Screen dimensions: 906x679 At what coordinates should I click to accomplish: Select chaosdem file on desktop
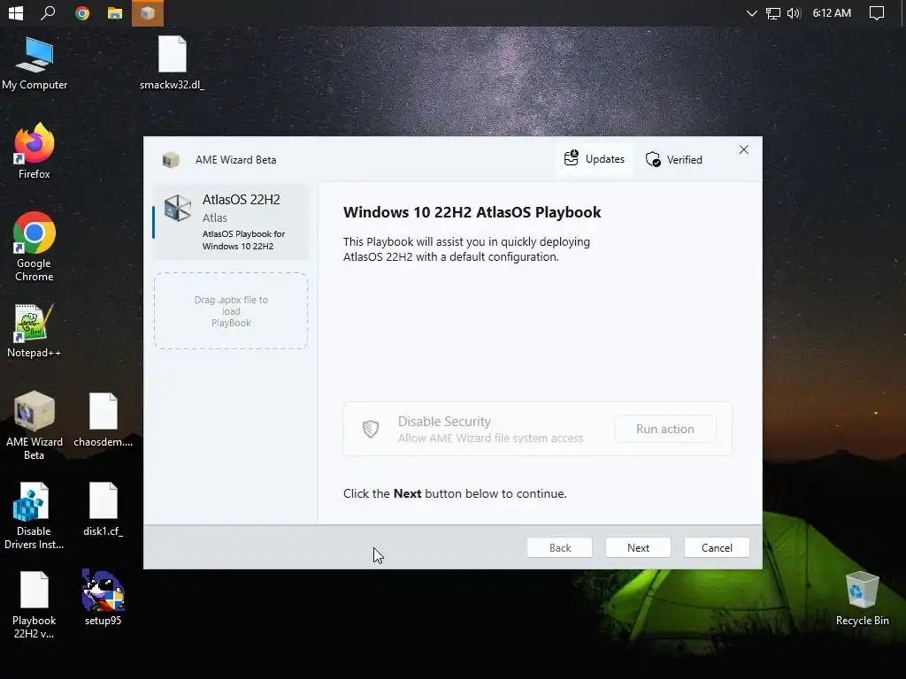[x=104, y=420]
